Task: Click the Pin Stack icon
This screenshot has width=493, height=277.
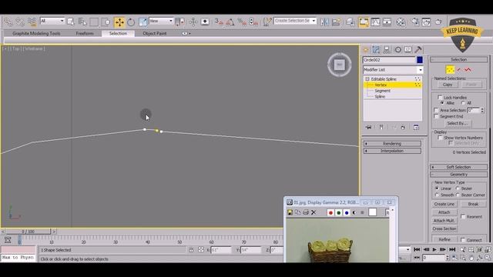Action: [x=368, y=127]
